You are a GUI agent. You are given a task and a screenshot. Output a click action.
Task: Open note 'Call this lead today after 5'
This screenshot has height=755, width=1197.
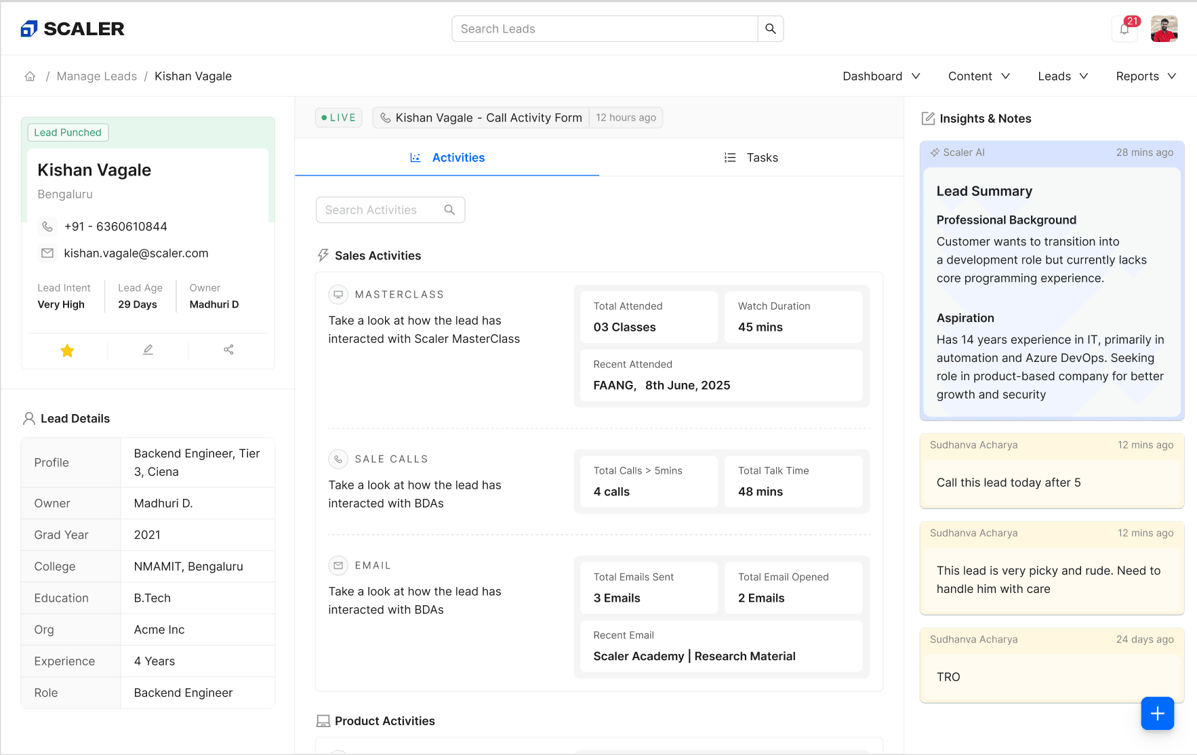pos(1052,471)
